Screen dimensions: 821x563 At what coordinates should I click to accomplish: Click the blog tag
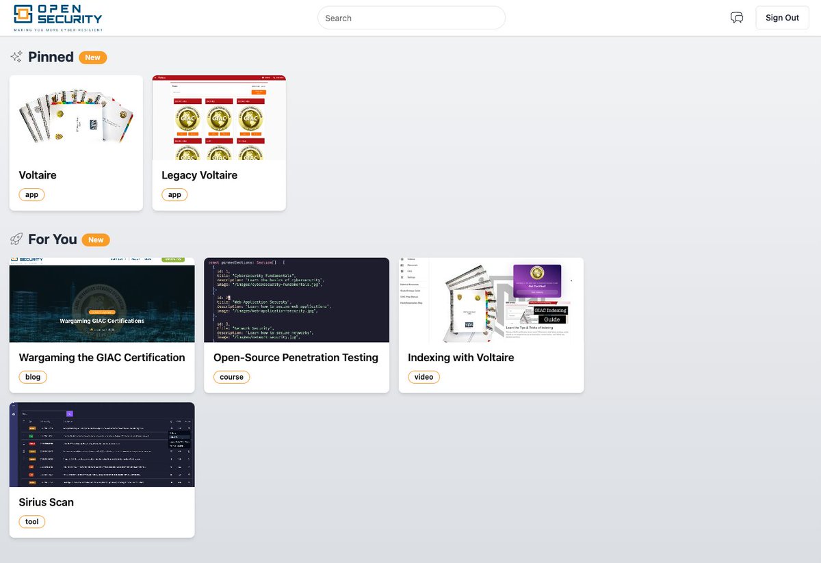(33, 377)
